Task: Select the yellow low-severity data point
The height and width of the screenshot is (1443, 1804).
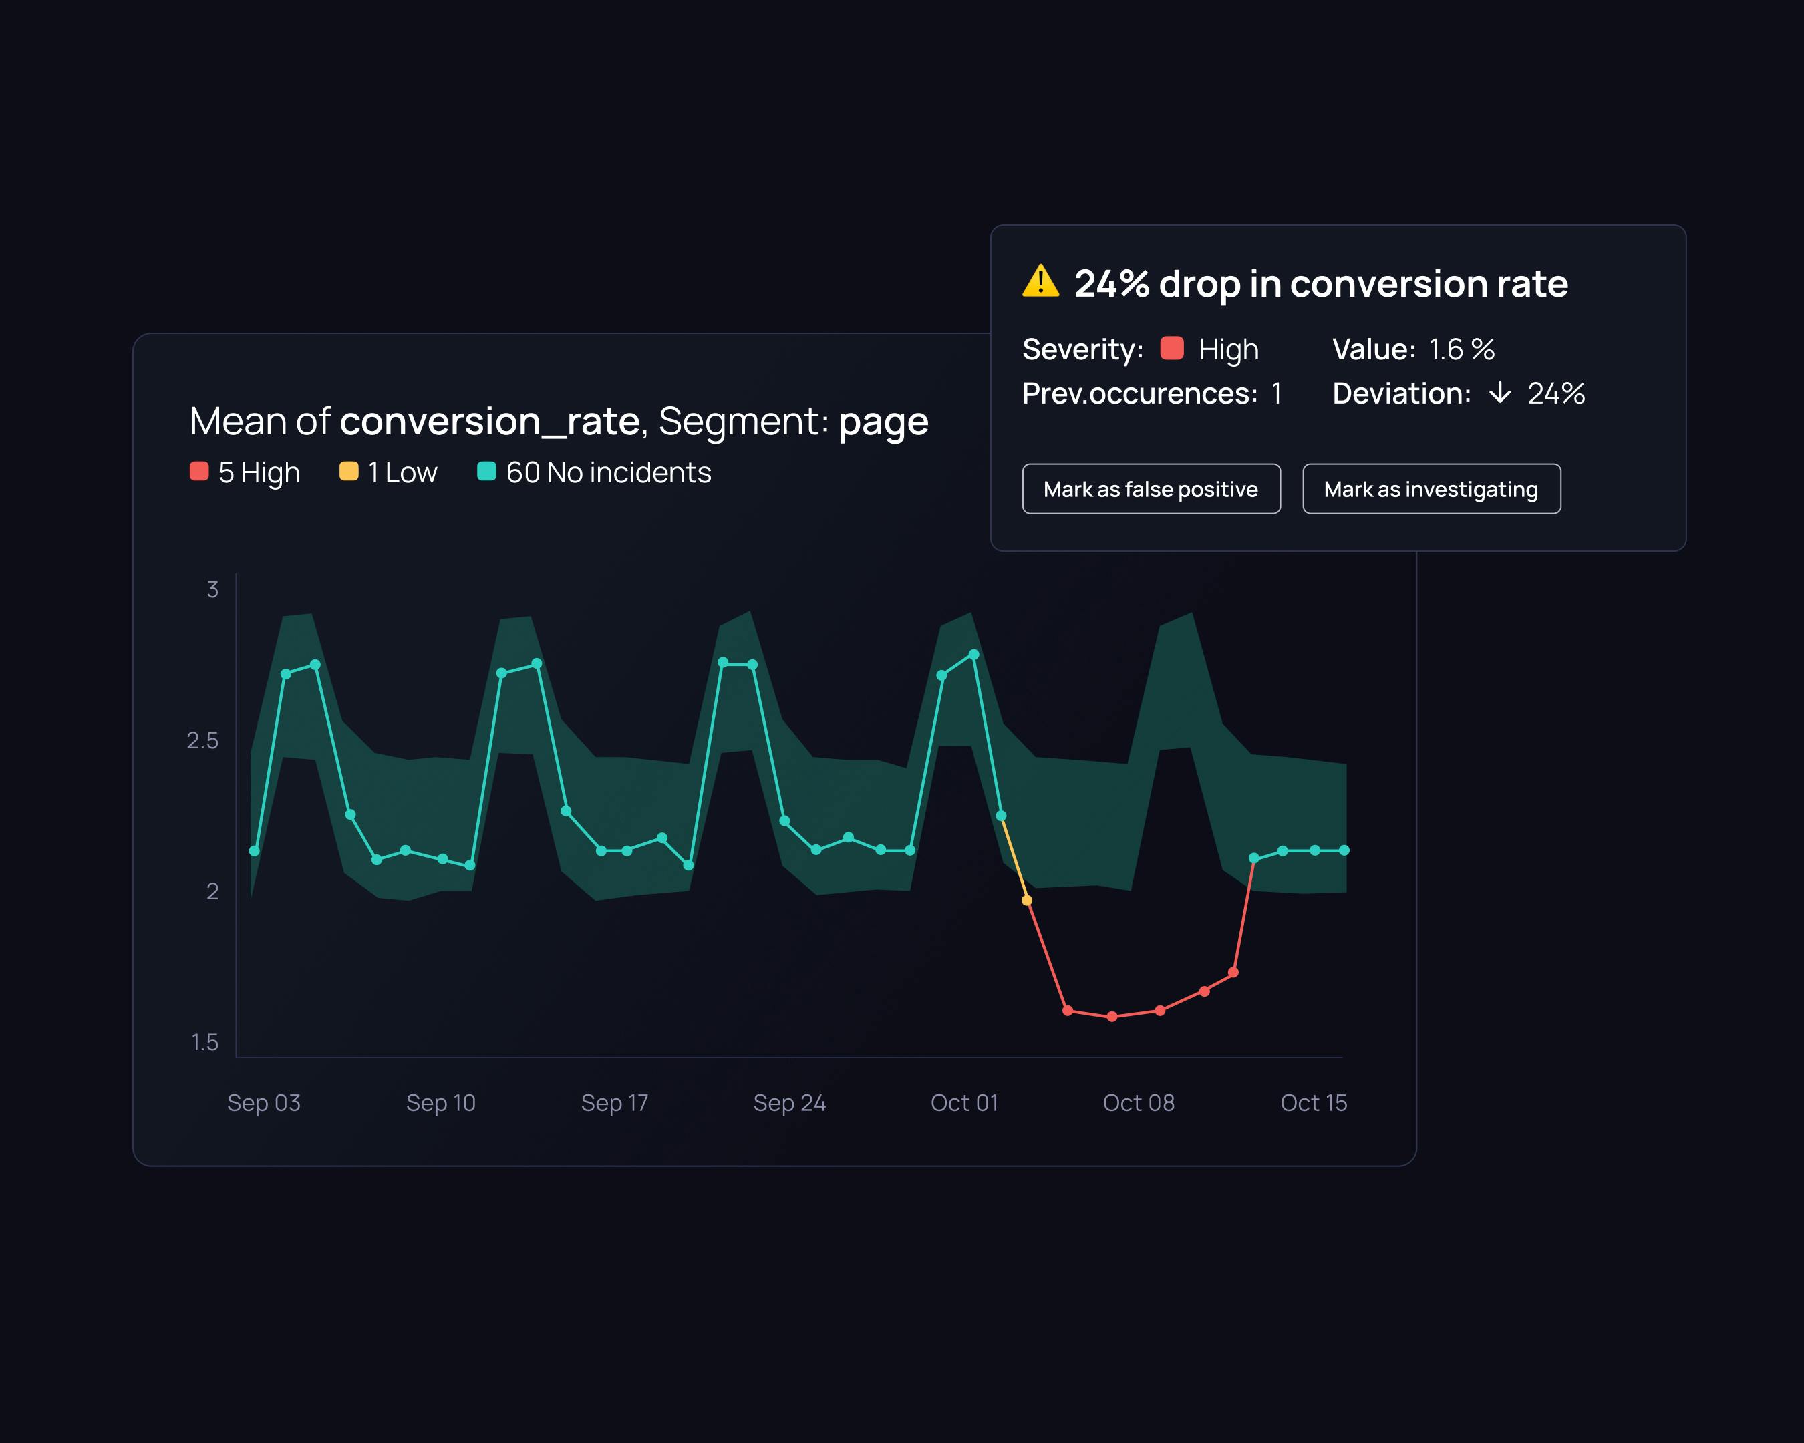Action: pyautogui.click(x=1027, y=900)
